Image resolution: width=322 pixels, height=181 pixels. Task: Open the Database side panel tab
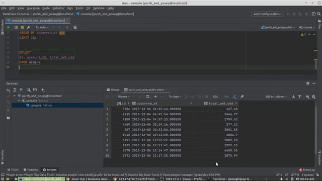pos(2,27)
